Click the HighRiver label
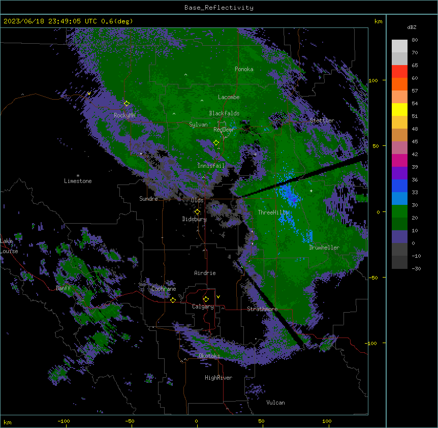Screen dimensions: 438x428 [218, 378]
